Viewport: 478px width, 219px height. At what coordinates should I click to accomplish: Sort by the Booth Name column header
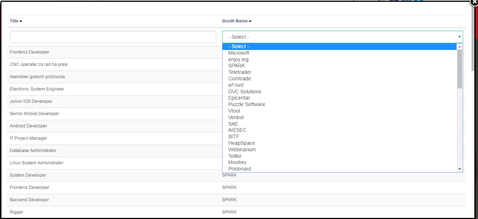pyautogui.click(x=237, y=21)
